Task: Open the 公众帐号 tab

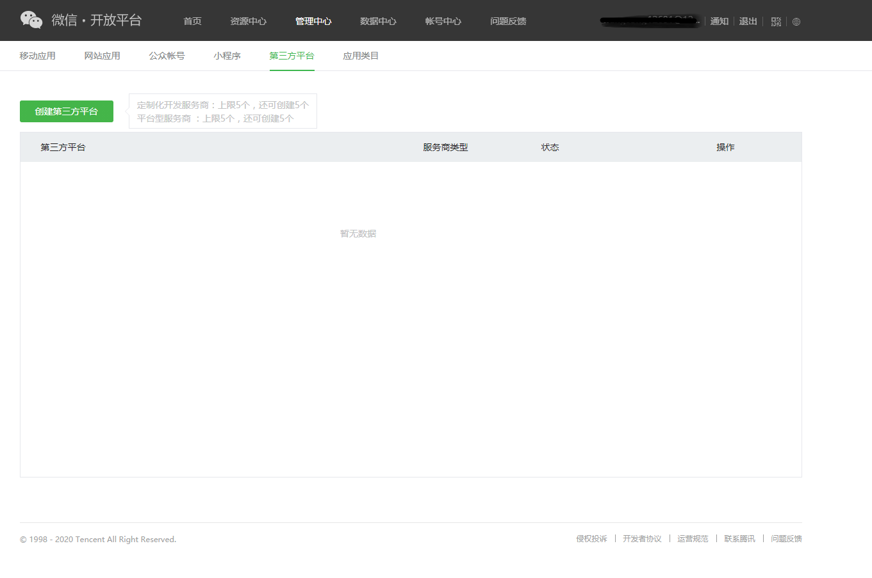Action: pos(167,56)
